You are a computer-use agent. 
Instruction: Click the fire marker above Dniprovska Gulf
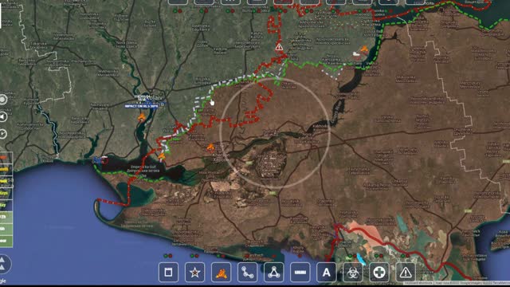161,156
